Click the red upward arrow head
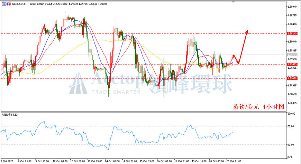 [247, 32]
